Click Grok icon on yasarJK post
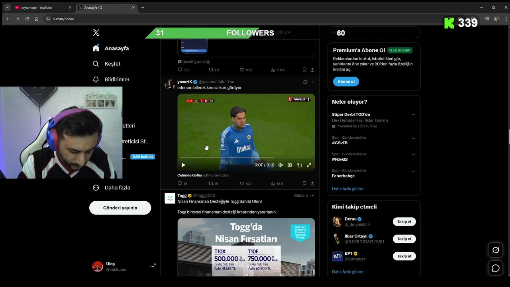This screenshot has width=510, height=287. tap(305, 82)
